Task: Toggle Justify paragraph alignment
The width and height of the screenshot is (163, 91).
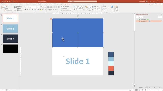Action: tap(53, 10)
